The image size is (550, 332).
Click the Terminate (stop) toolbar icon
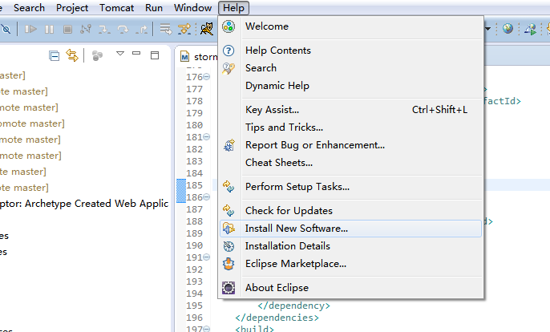(67, 29)
